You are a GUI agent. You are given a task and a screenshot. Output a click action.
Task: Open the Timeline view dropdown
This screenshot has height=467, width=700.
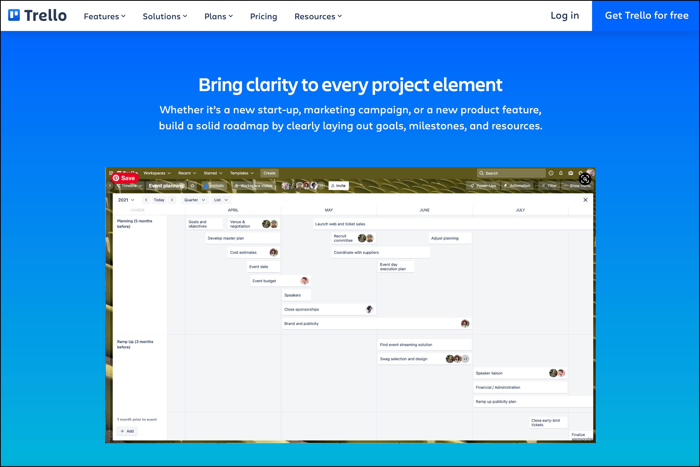click(x=129, y=186)
